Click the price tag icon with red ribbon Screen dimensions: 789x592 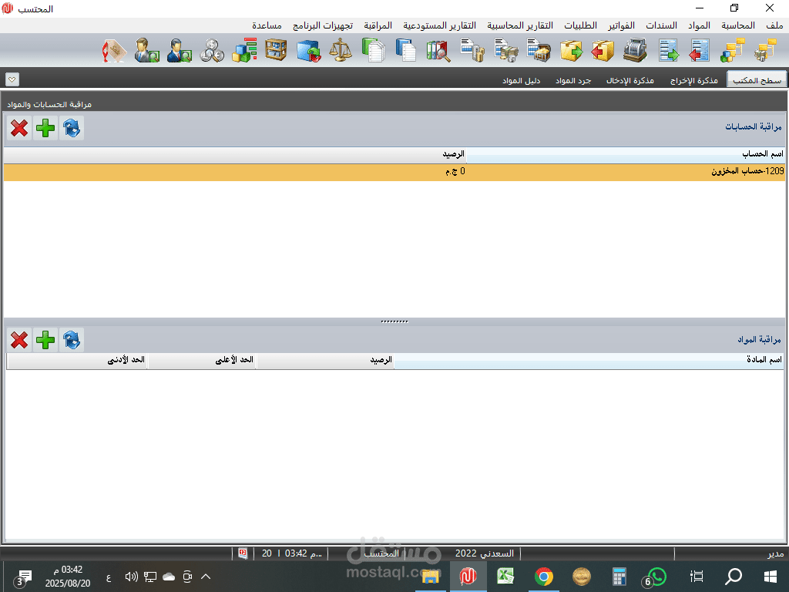coord(114,51)
